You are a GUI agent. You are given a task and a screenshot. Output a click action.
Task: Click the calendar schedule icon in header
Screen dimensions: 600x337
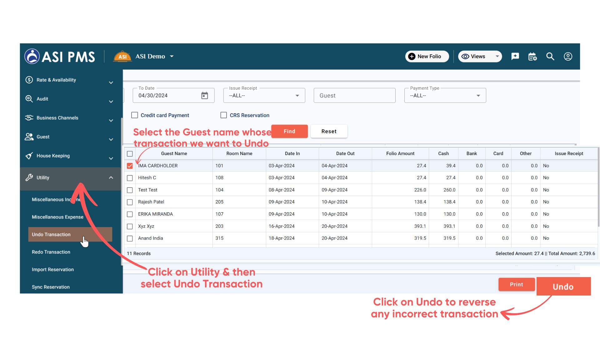532,56
